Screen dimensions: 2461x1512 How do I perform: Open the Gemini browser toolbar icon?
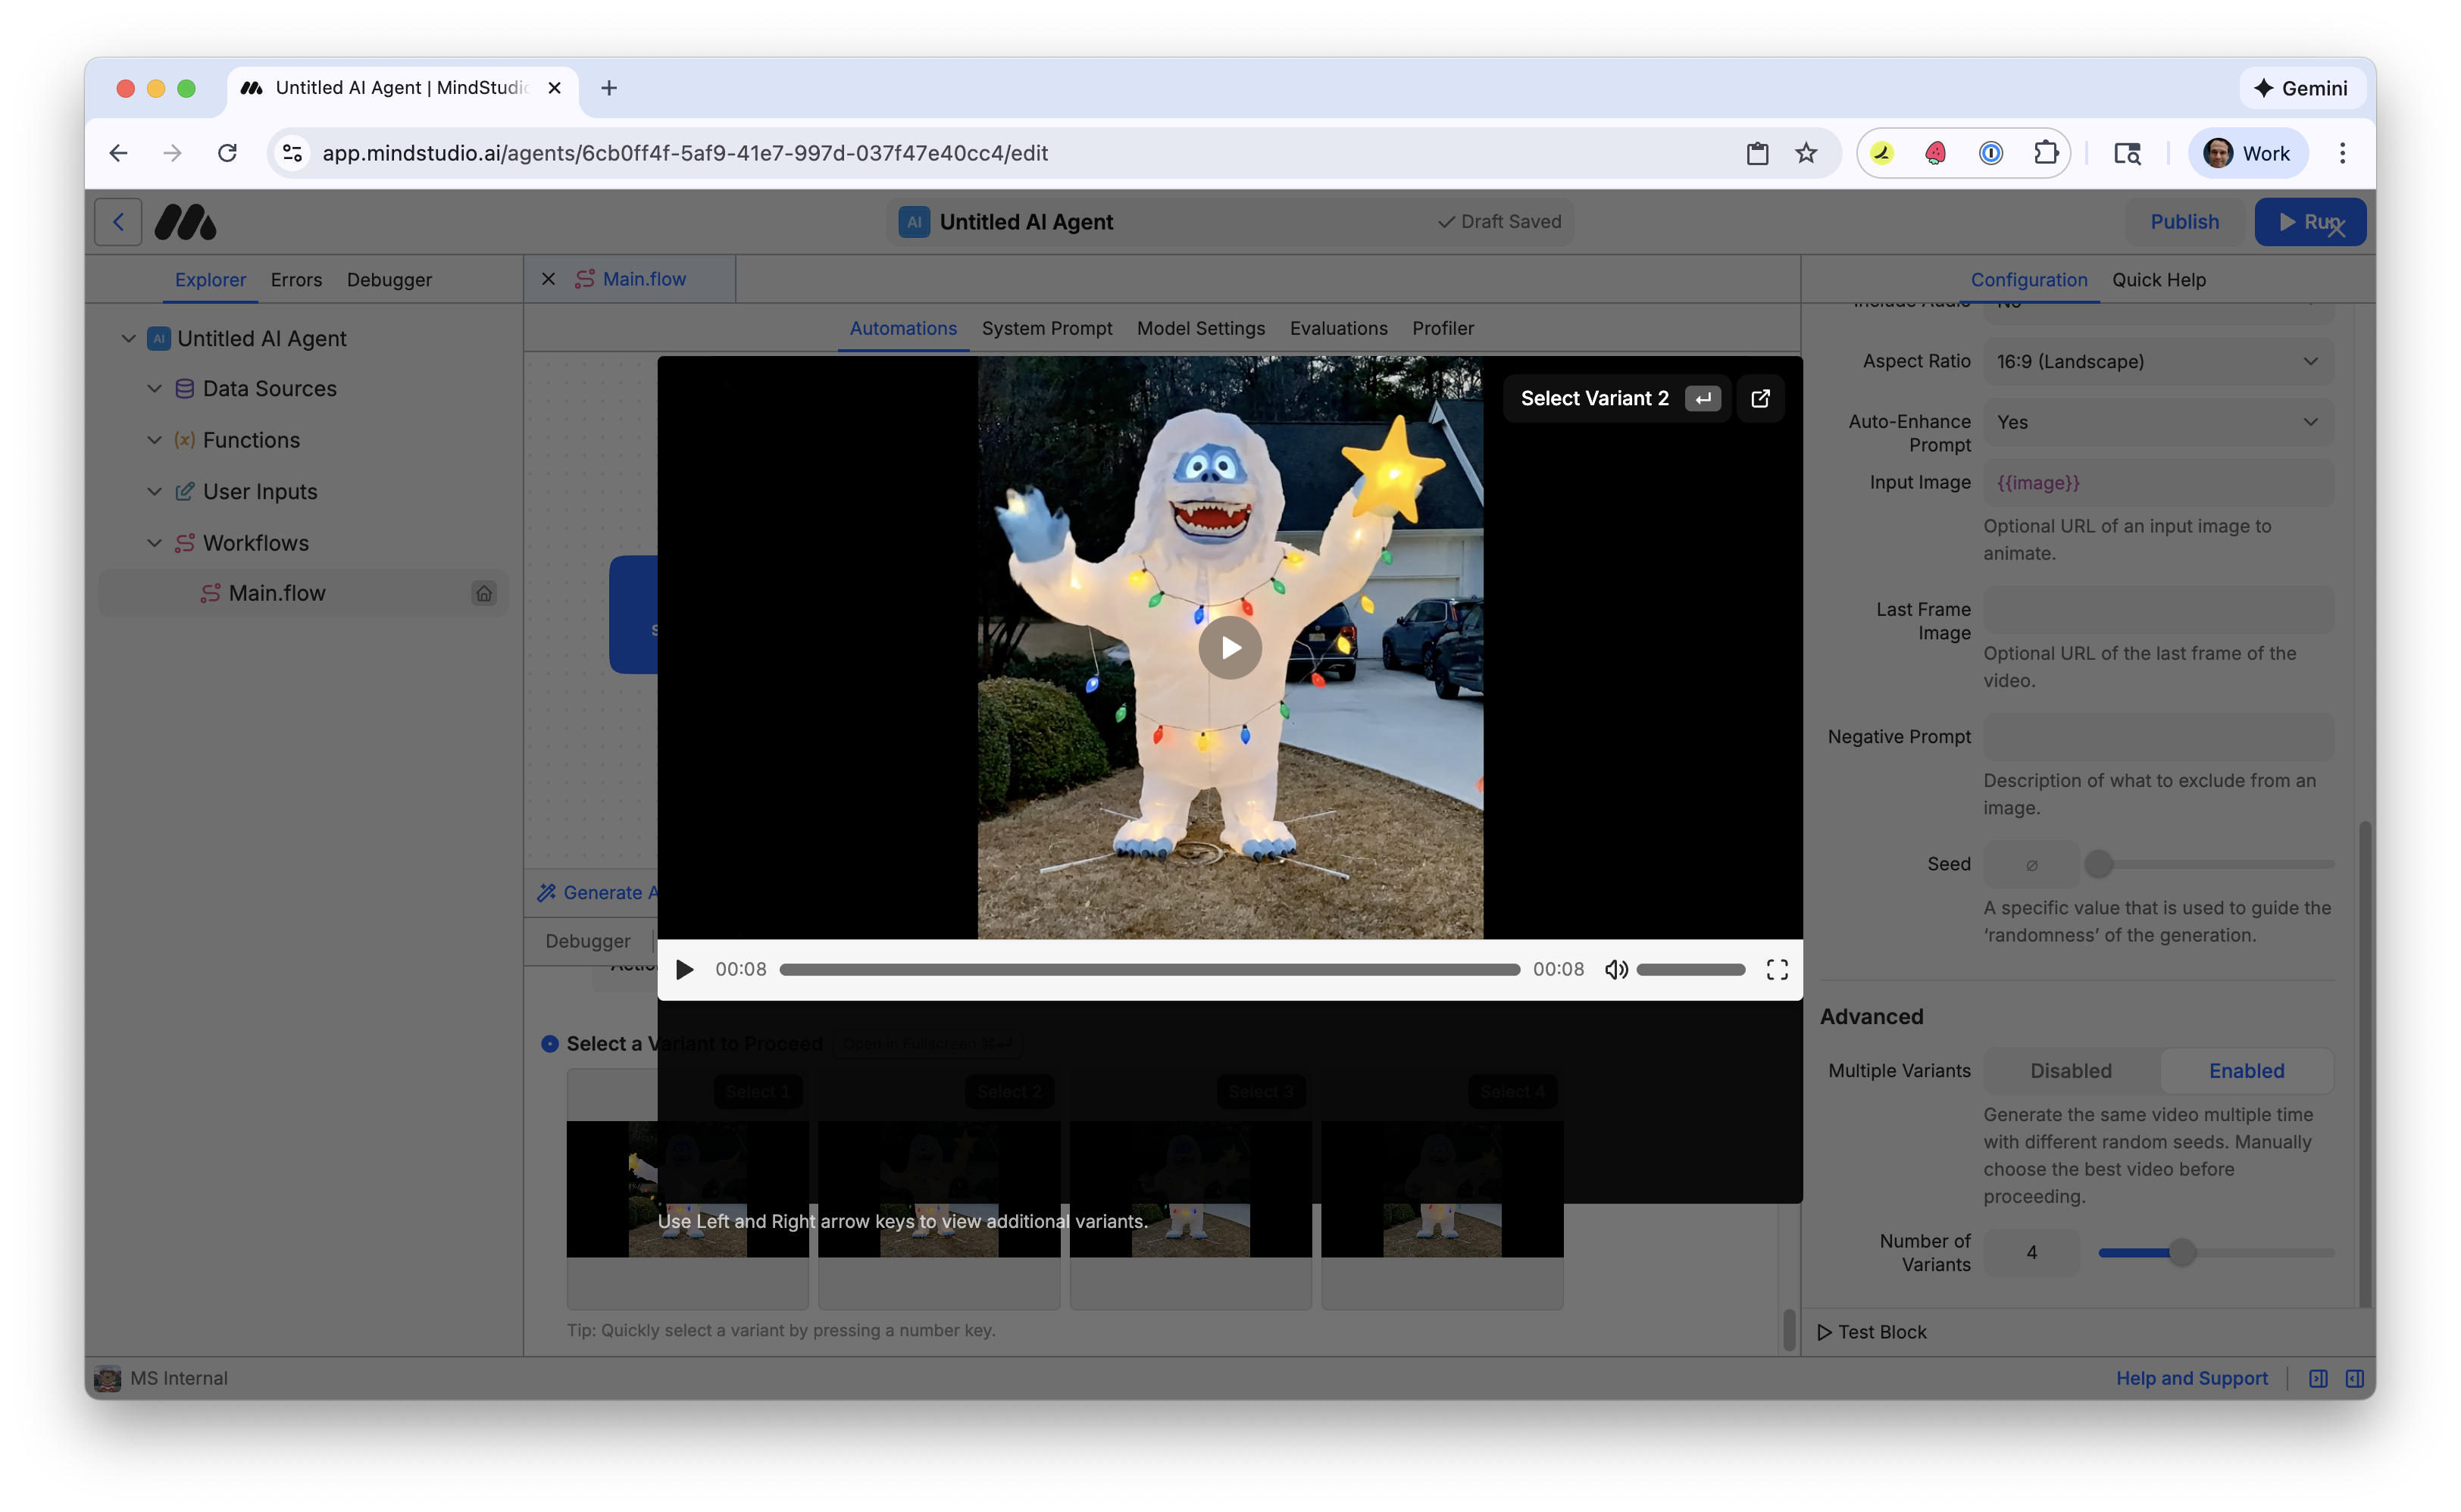point(2301,88)
